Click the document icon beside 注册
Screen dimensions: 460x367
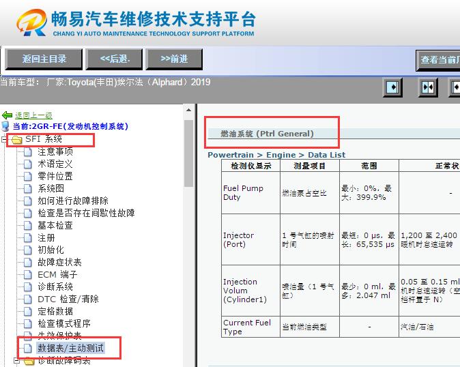28,238
